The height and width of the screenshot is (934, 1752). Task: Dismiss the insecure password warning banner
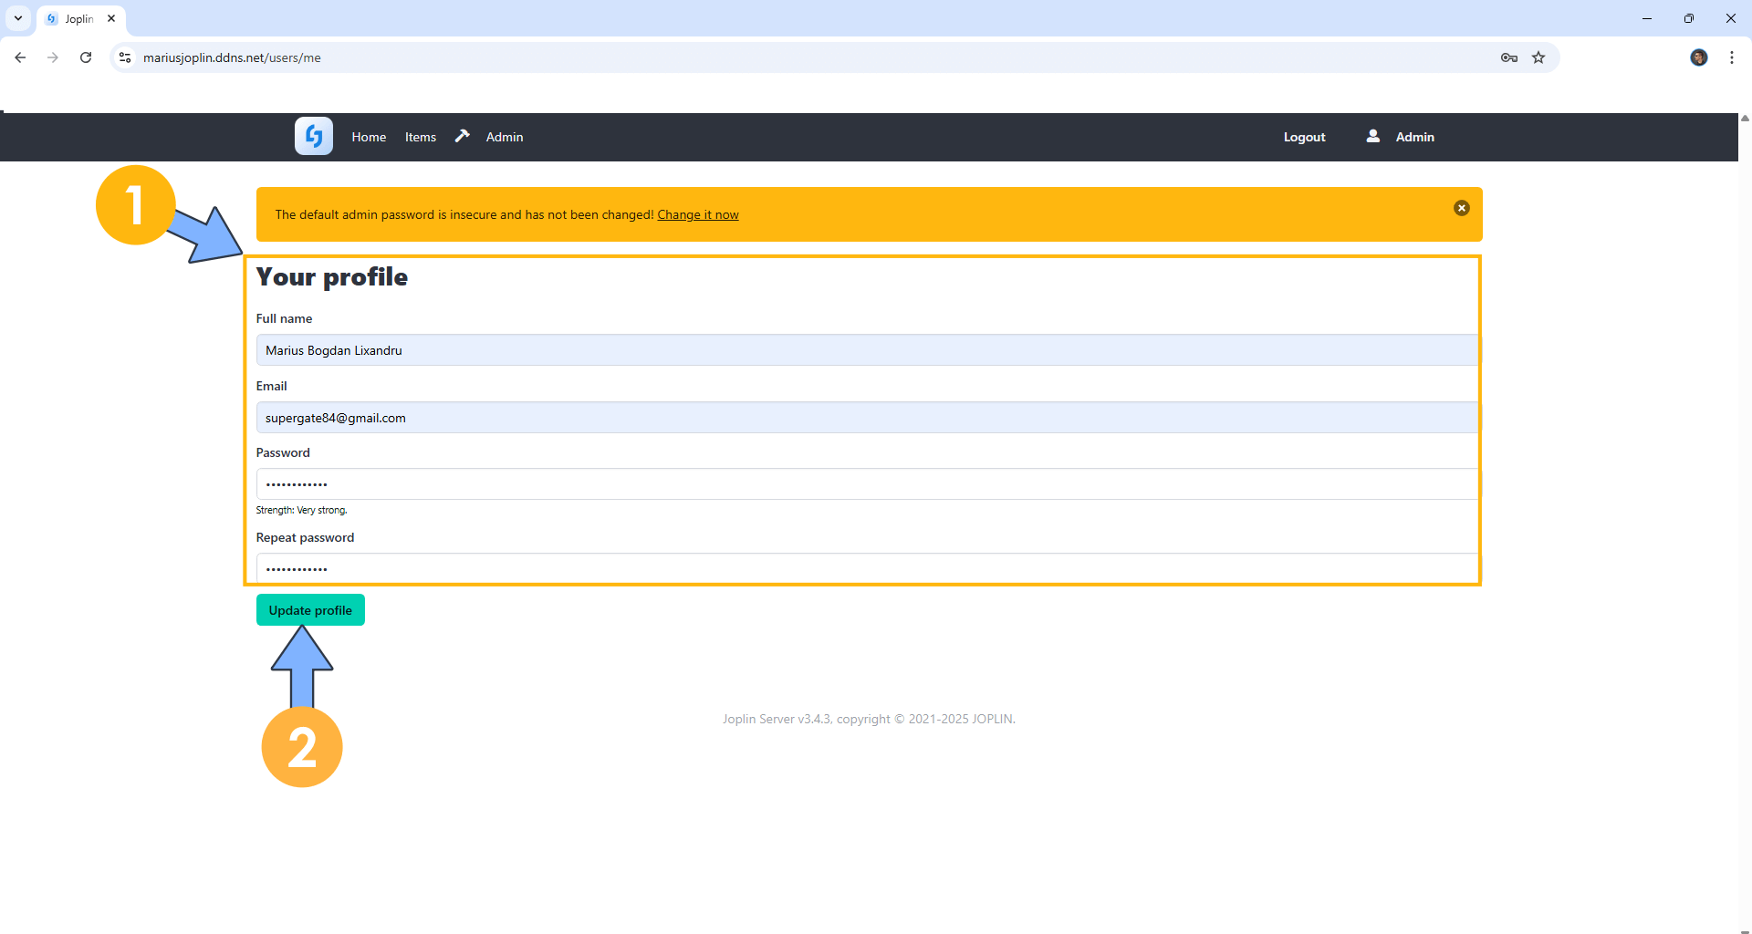[1461, 208]
